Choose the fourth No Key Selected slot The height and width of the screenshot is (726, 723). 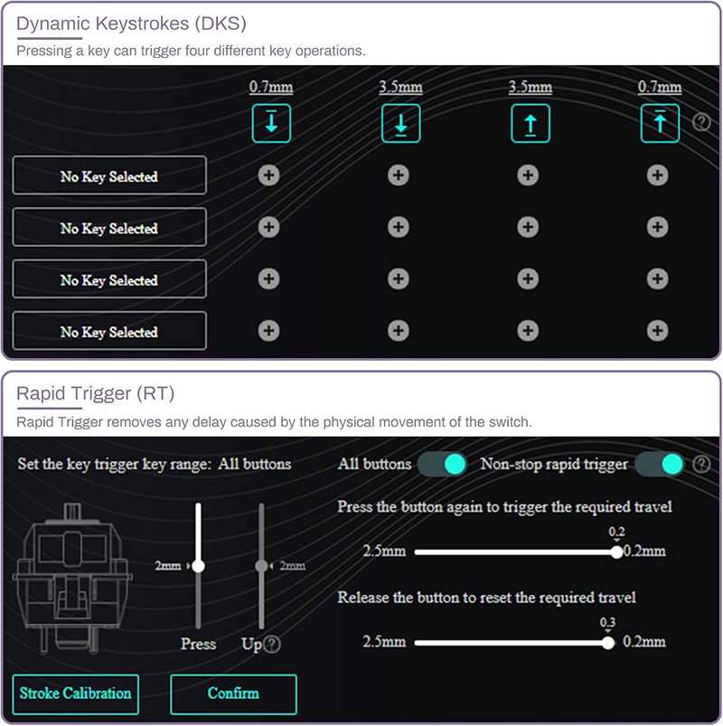coord(109,331)
